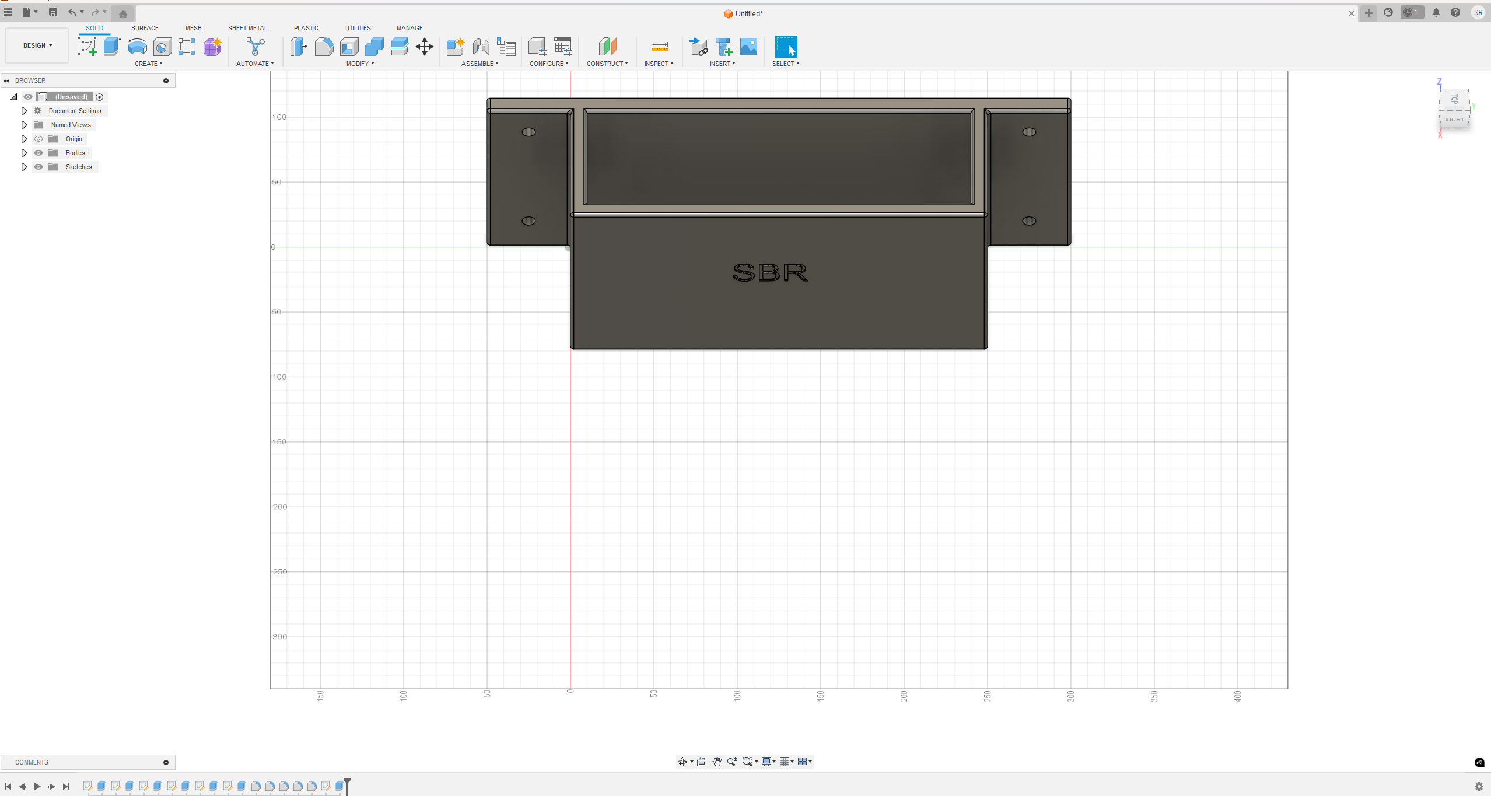Select the Offset Plane construct tool
The width and height of the screenshot is (1491, 796).
607,47
